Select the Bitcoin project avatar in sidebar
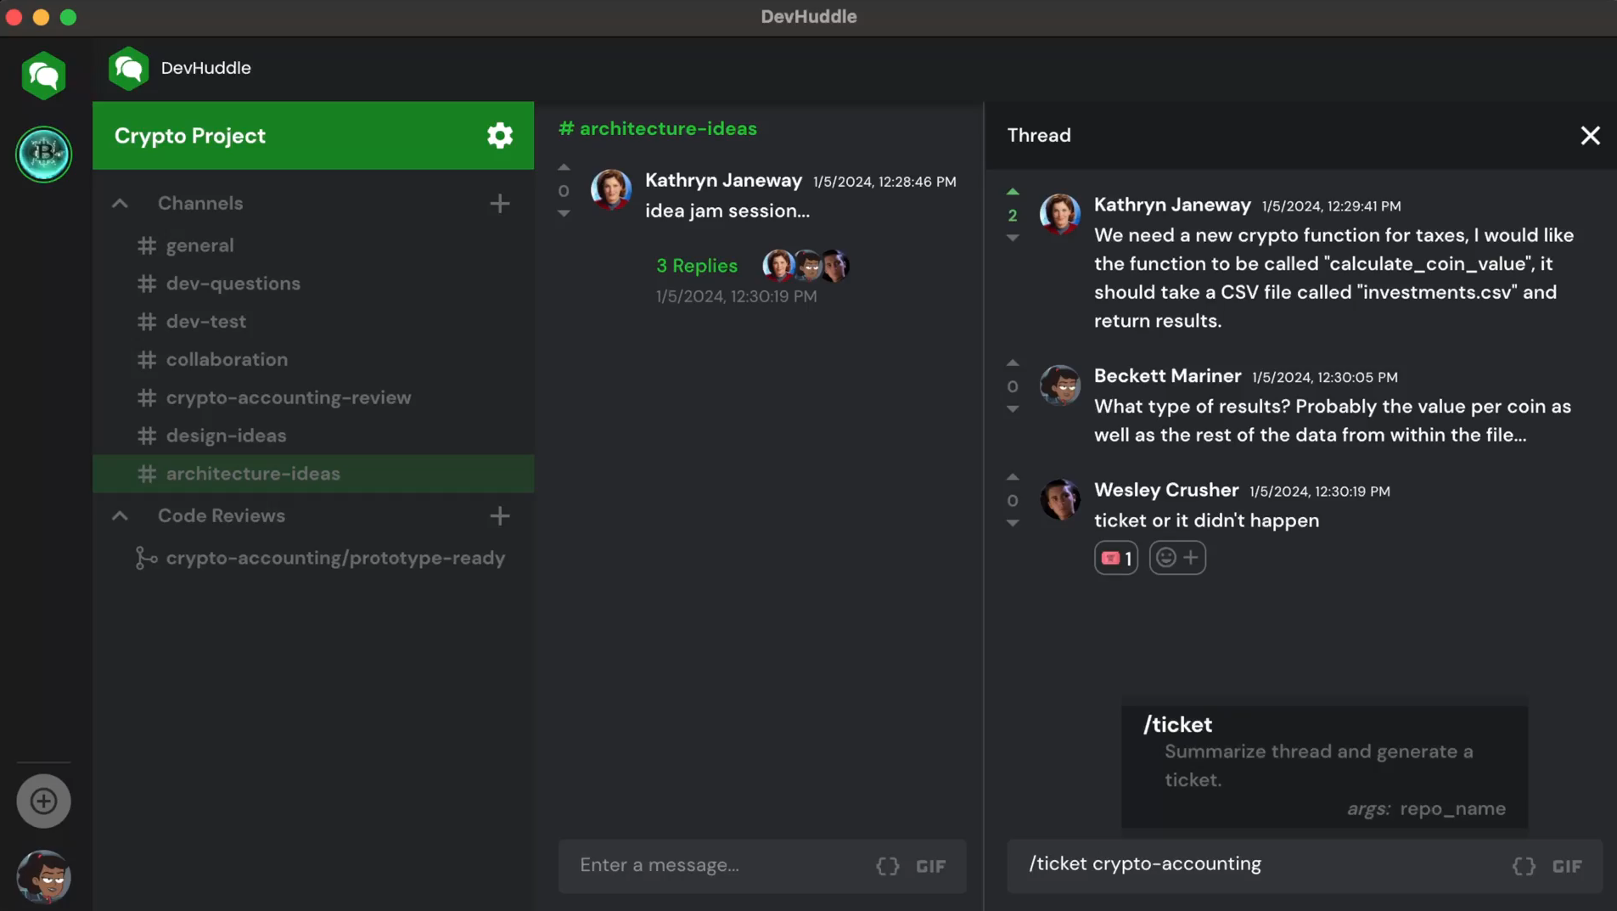The height and width of the screenshot is (911, 1617). (x=43, y=154)
